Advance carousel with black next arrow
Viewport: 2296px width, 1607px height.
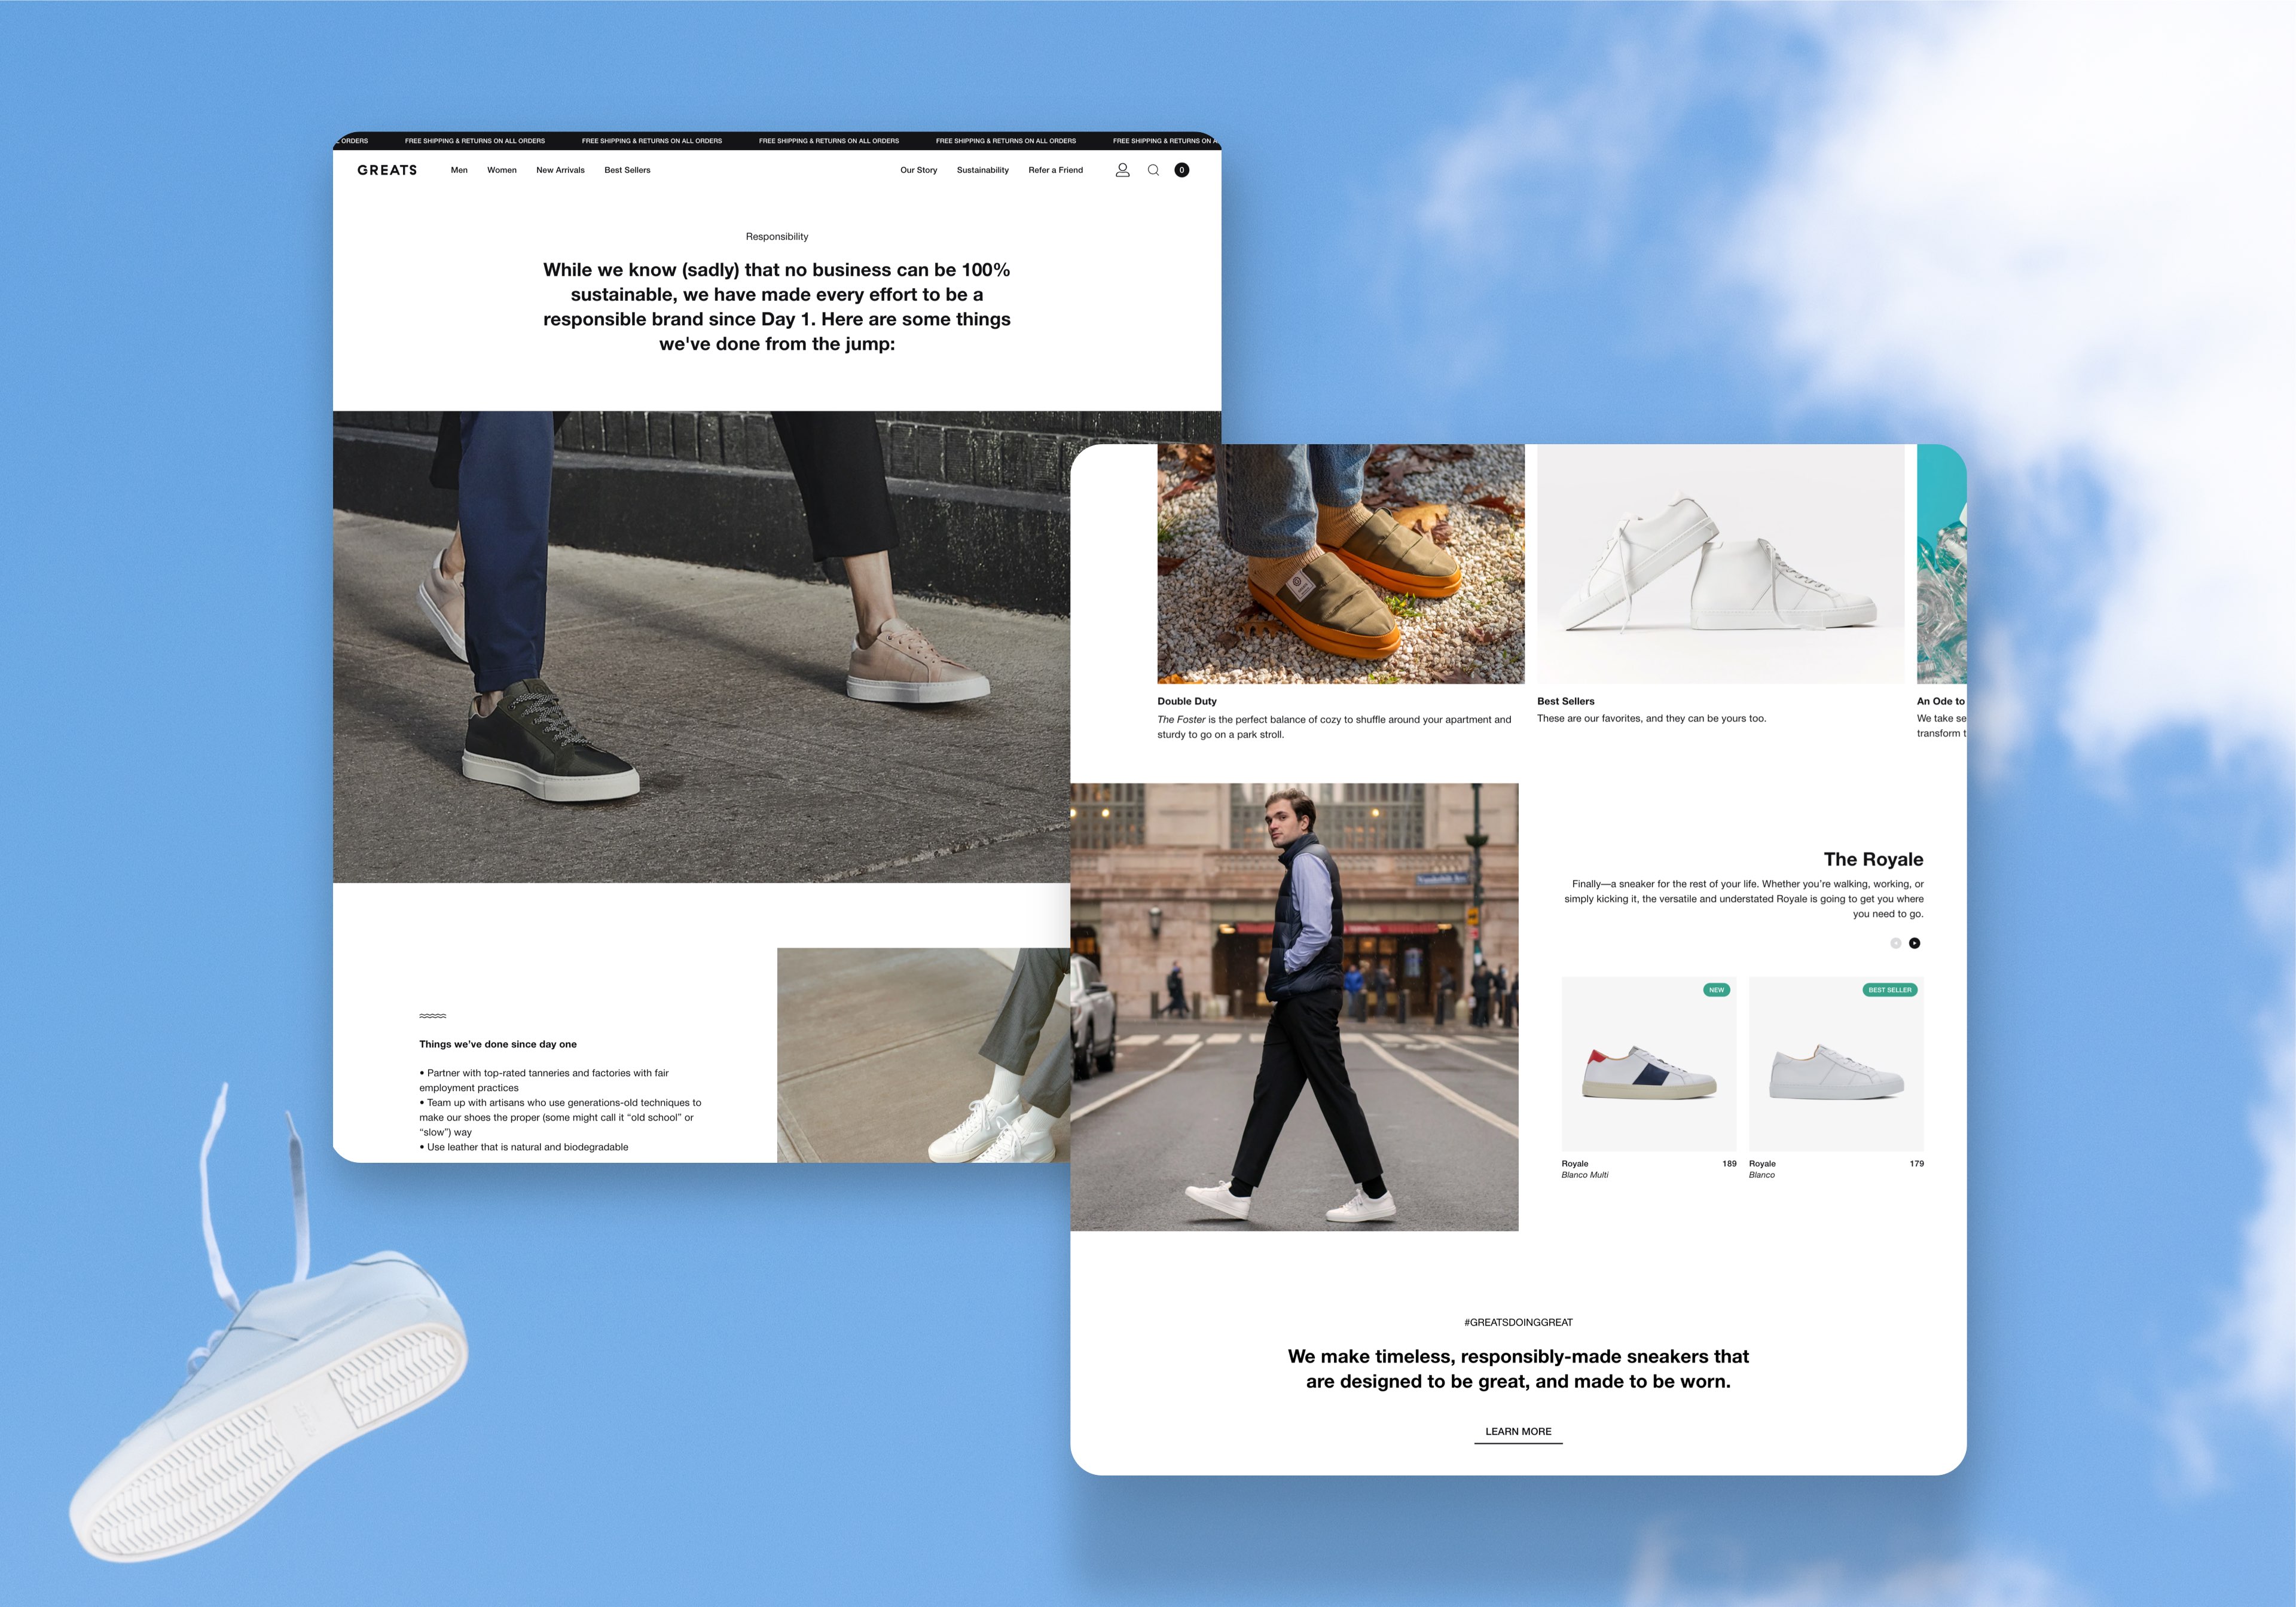pyautogui.click(x=1914, y=943)
